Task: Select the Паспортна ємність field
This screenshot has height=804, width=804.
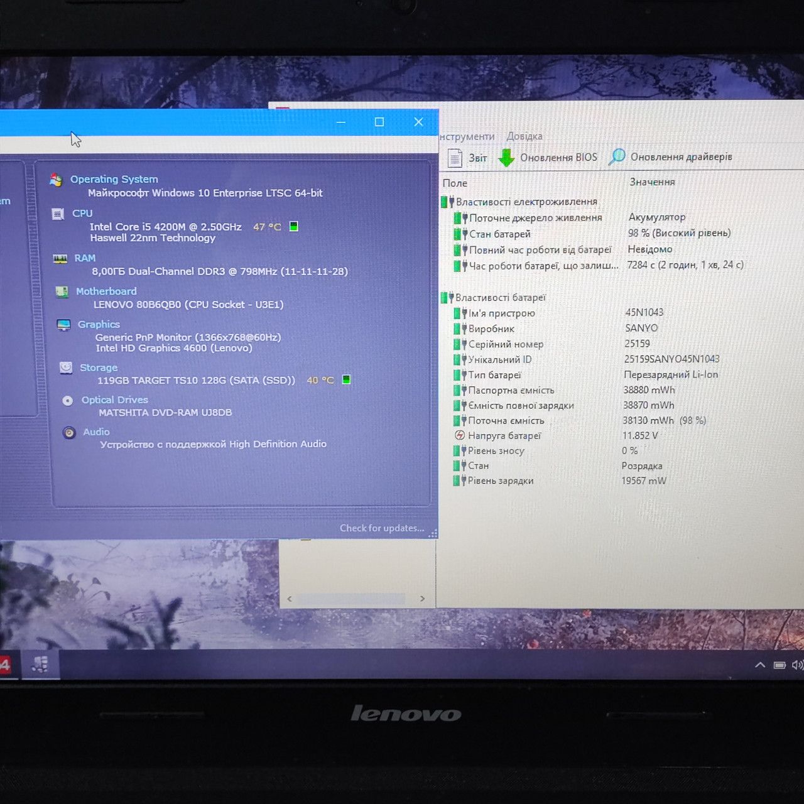Action: [x=511, y=390]
